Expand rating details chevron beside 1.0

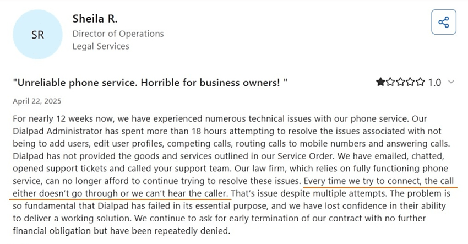point(451,83)
